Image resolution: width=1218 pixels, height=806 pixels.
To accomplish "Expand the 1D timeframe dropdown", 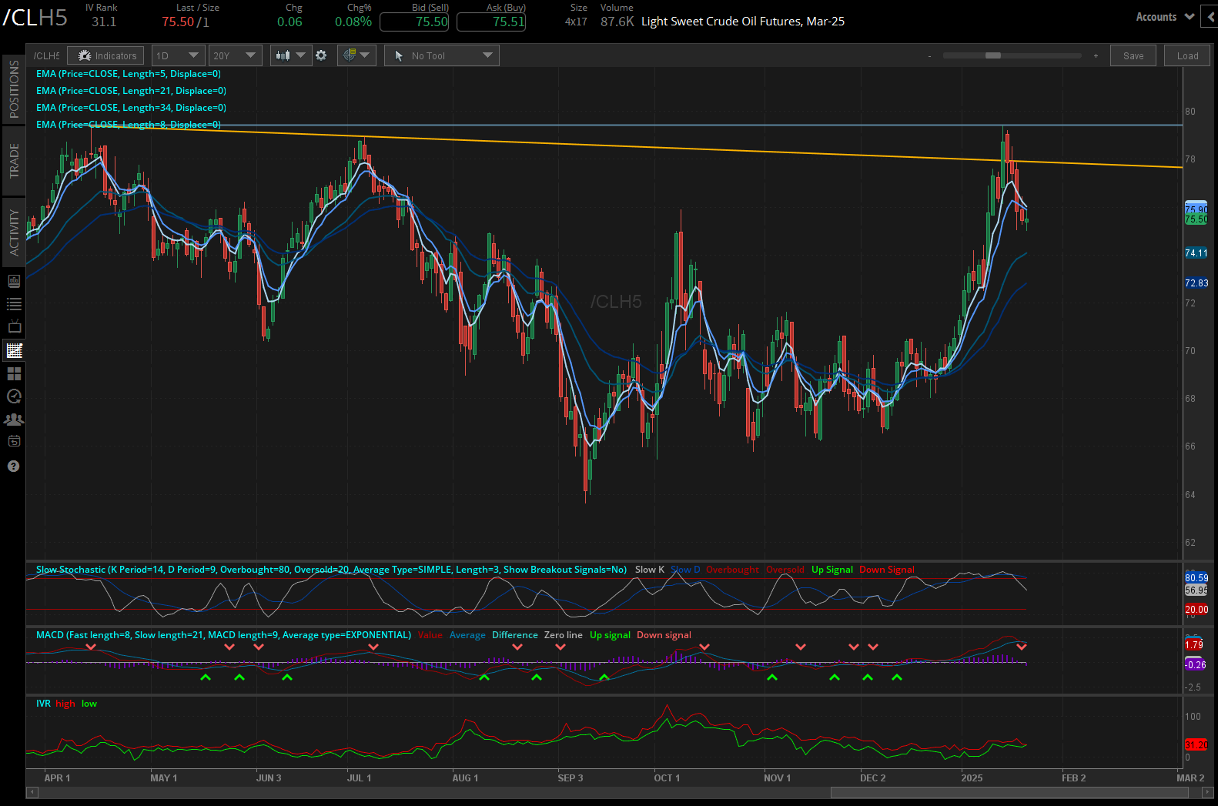I will coord(178,55).
